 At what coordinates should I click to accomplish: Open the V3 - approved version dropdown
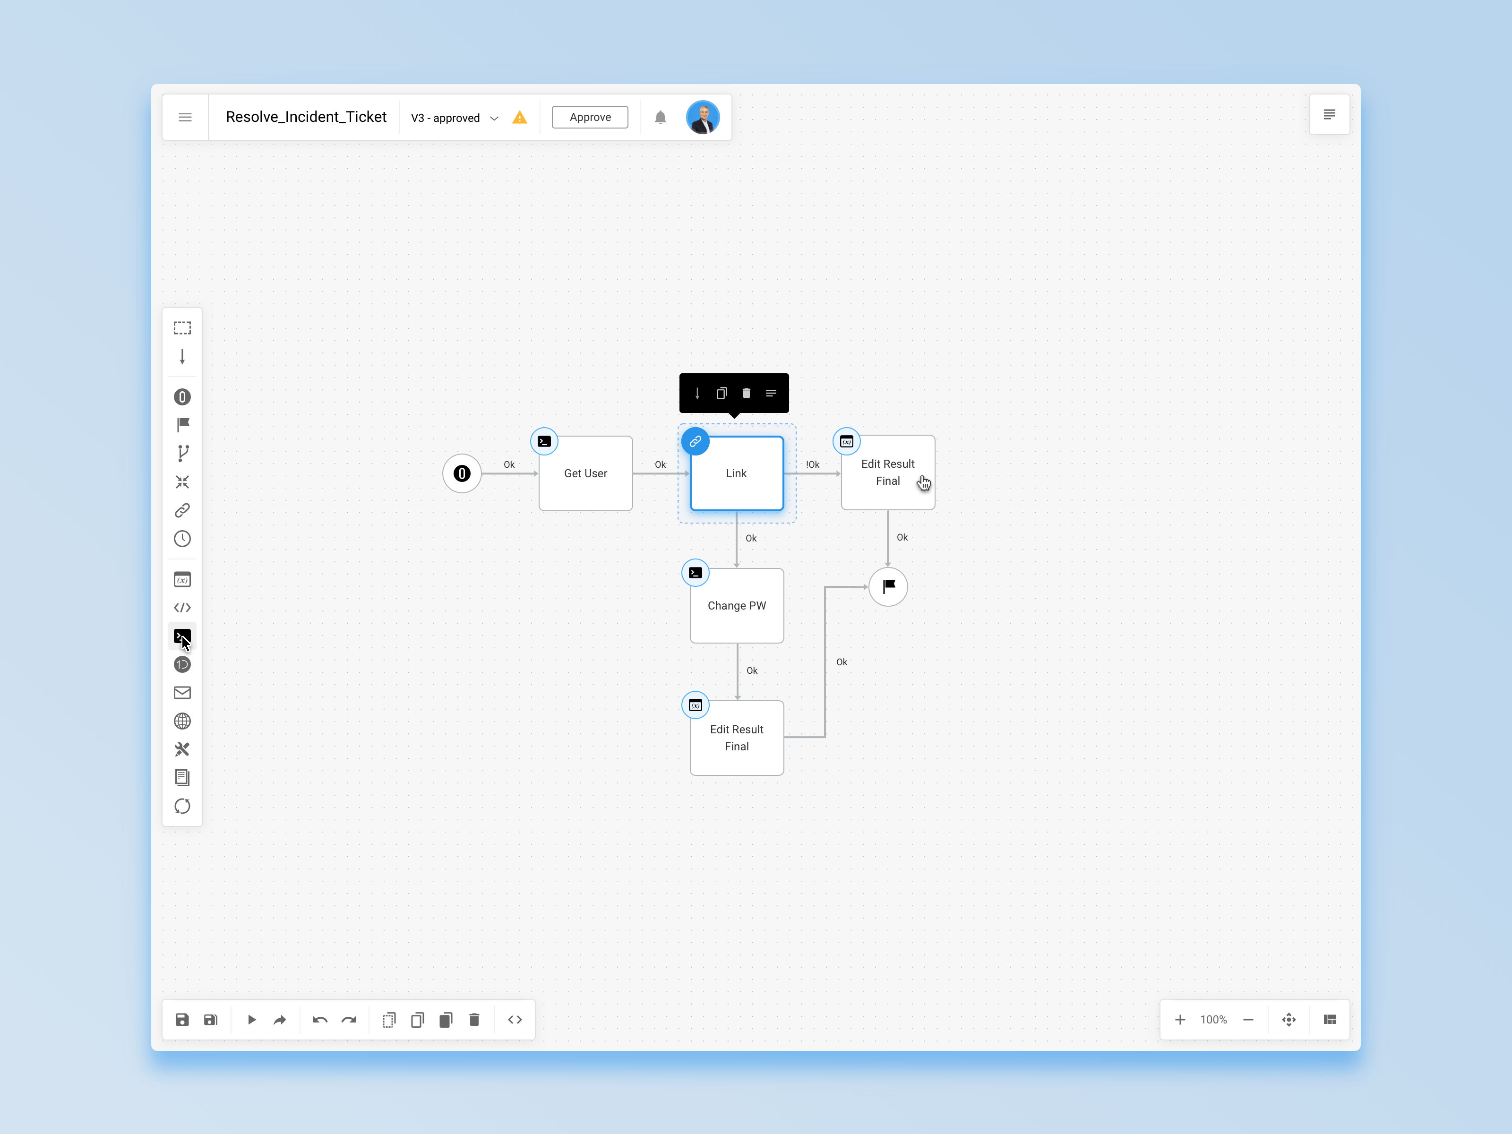[x=455, y=118]
